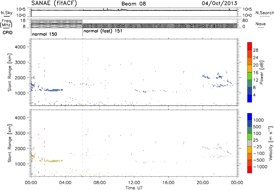Screen dimensions: 274x190
Task: Select the 'Velocity [m s⁻¹]' colorbar title
Action: 271,143
